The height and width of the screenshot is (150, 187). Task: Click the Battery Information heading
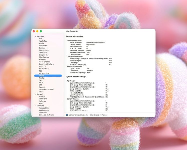[75, 36]
